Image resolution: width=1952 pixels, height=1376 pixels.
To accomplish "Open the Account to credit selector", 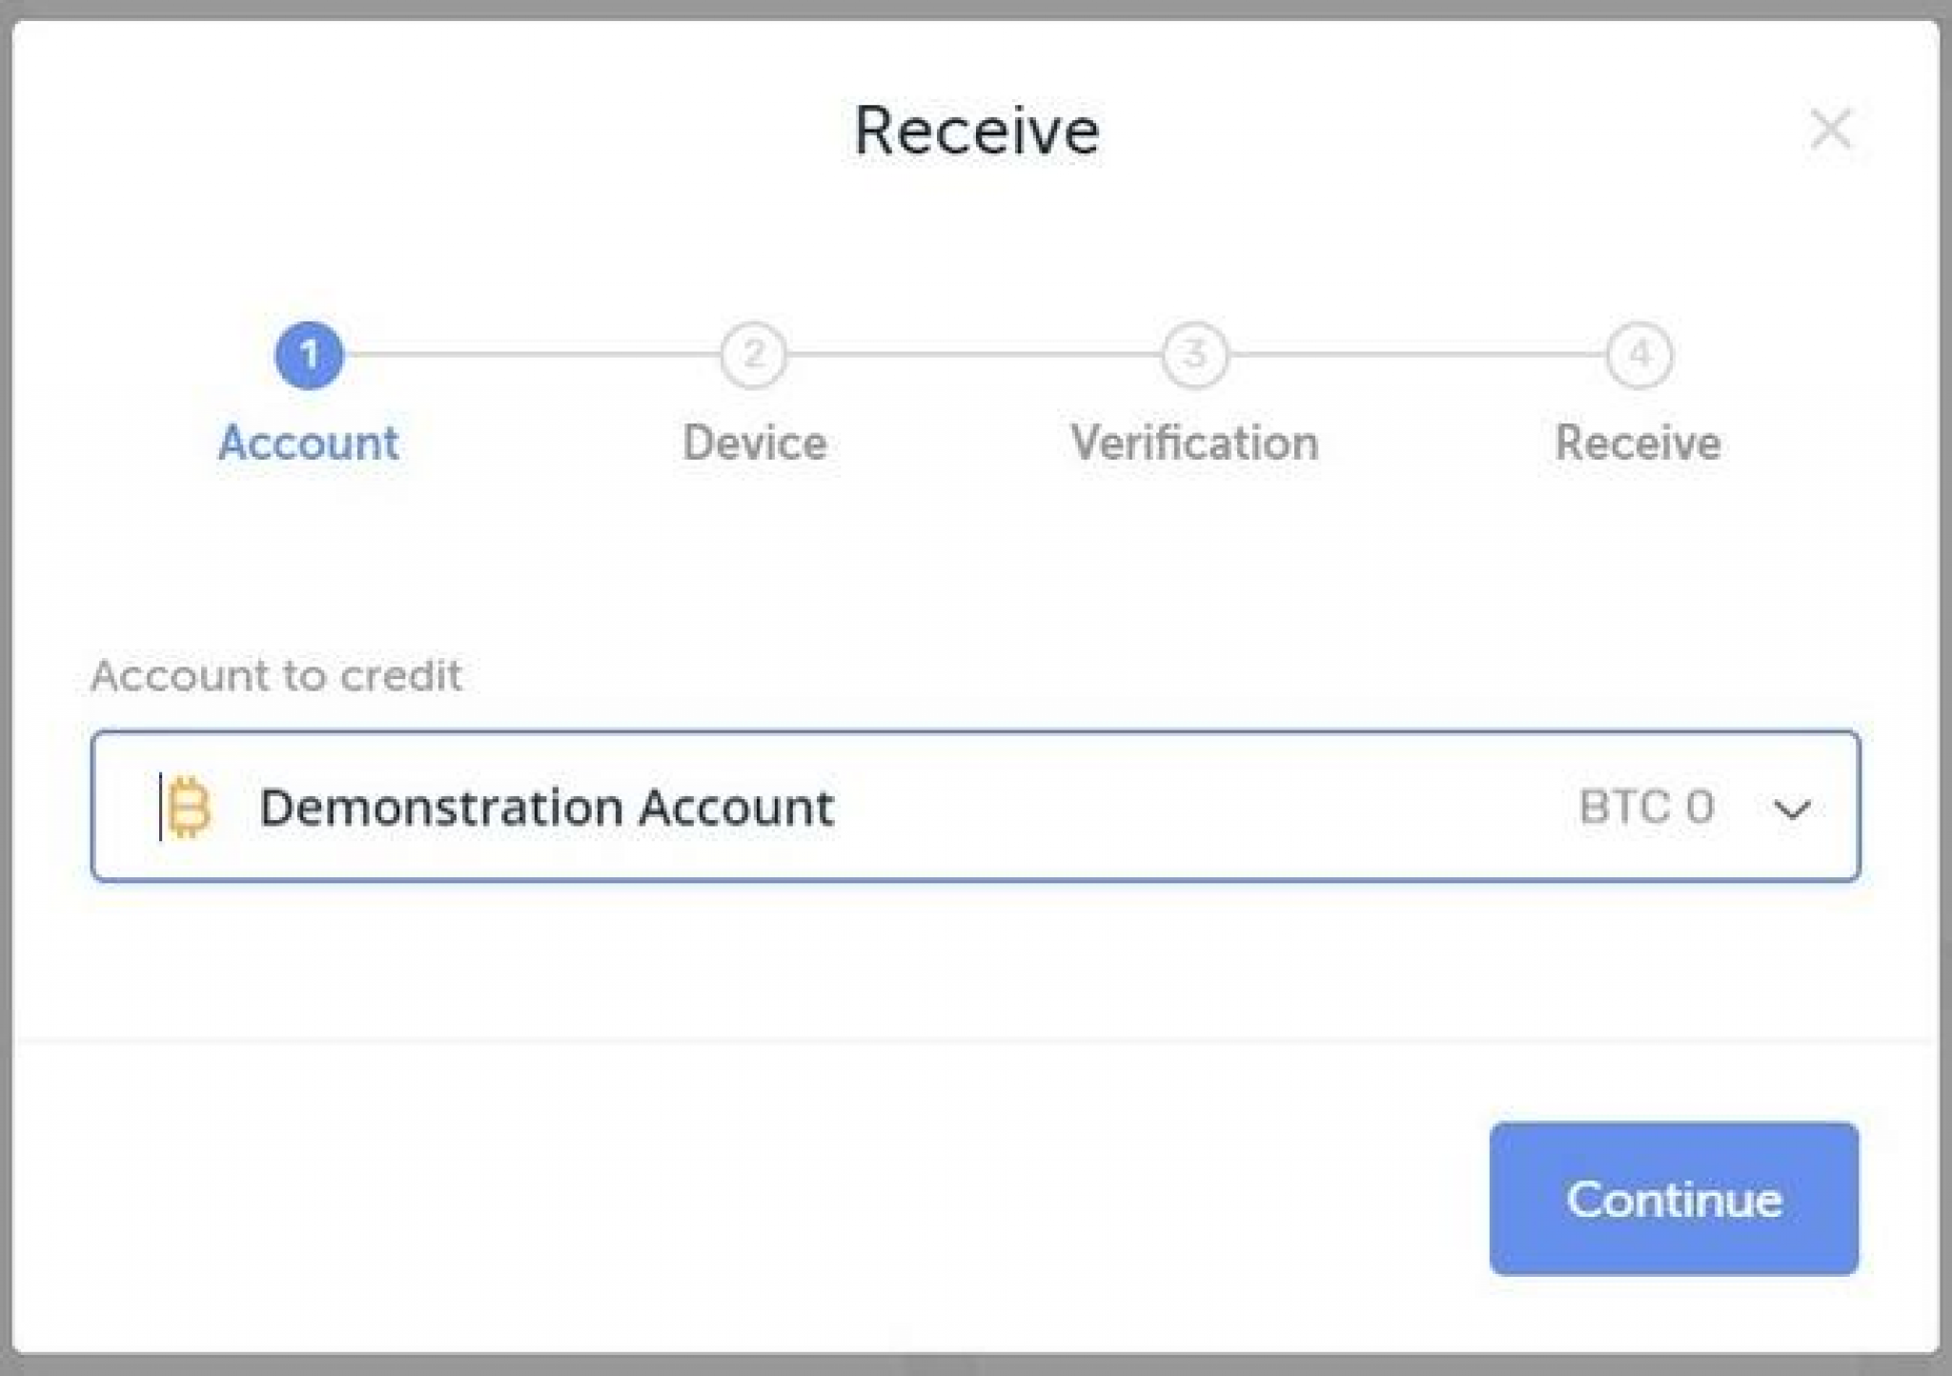I will [x=974, y=807].
